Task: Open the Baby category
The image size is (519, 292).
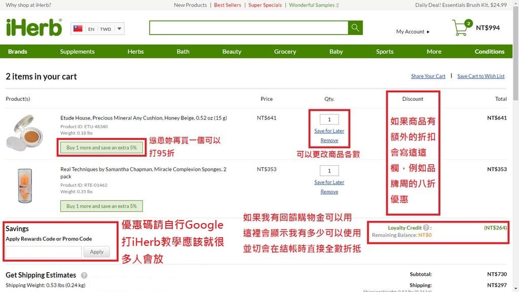Action: (x=336, y=51)
